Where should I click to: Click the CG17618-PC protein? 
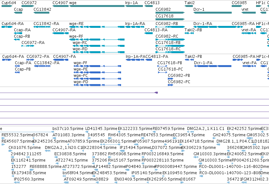pos(163,72)
